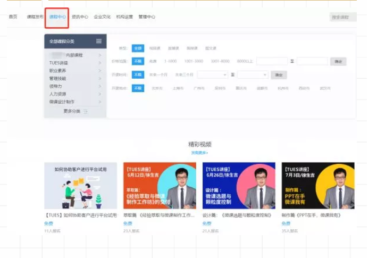377x258 pixels.
Task: Filter location by 上海市
Action: [178, 88]
